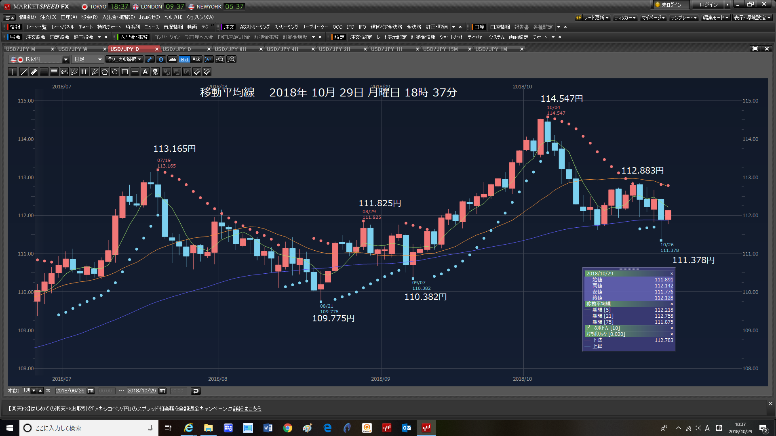776x436 pixels.
Task: Open the ティッカー dropdown in top bar
Action: click(x=625, y=17)
